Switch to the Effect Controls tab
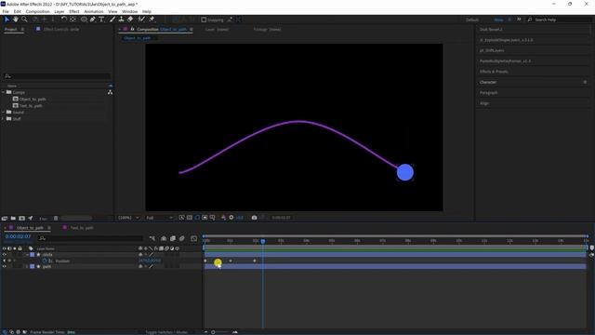Screen dimensions: 595x335 click(x=61, y=29)
